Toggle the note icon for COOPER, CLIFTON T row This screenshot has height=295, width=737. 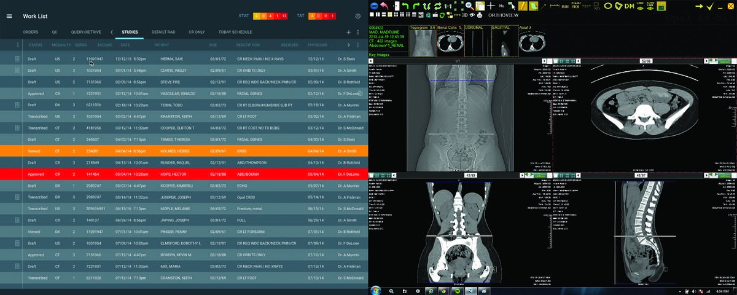(18, 128)
